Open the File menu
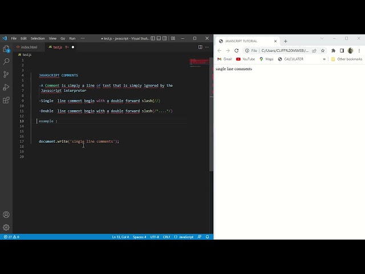 (14, 38)
